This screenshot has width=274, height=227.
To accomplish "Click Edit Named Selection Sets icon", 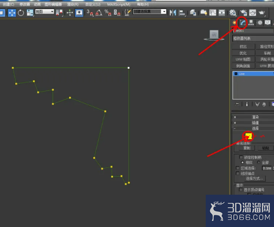I will coord(127,13).
